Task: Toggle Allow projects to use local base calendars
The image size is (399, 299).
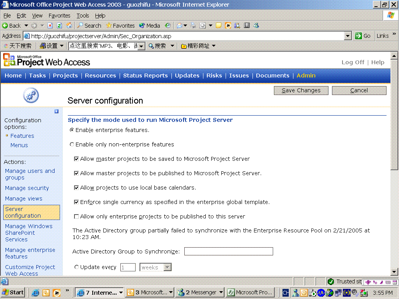Action: 76,188
